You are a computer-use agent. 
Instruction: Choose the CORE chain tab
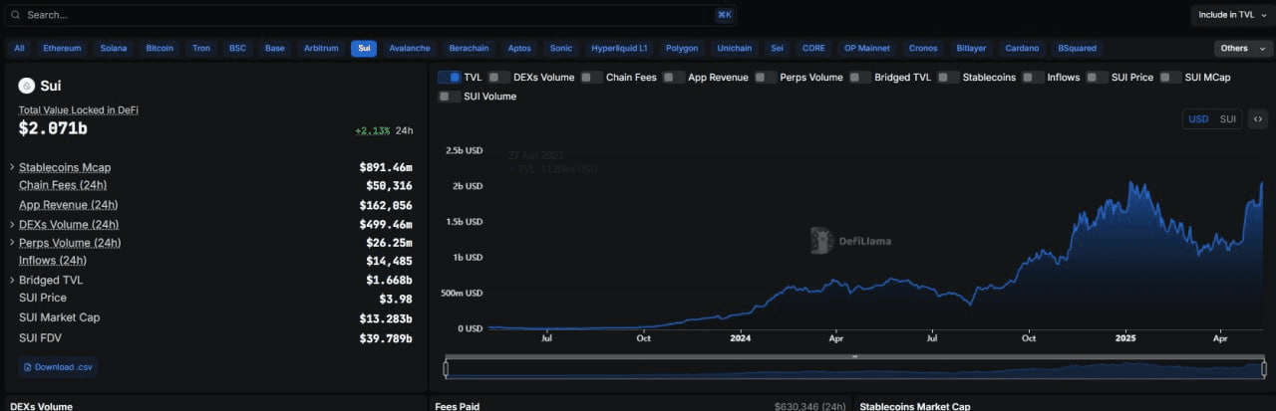click(813, 48)
